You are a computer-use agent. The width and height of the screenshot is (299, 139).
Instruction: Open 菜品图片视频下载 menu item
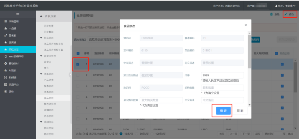click(x=53, y=50)
